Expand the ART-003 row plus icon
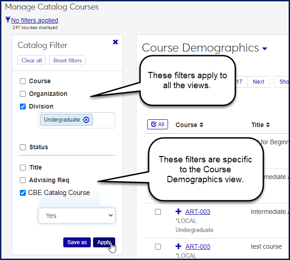290x260 pixels. [178, 211]
